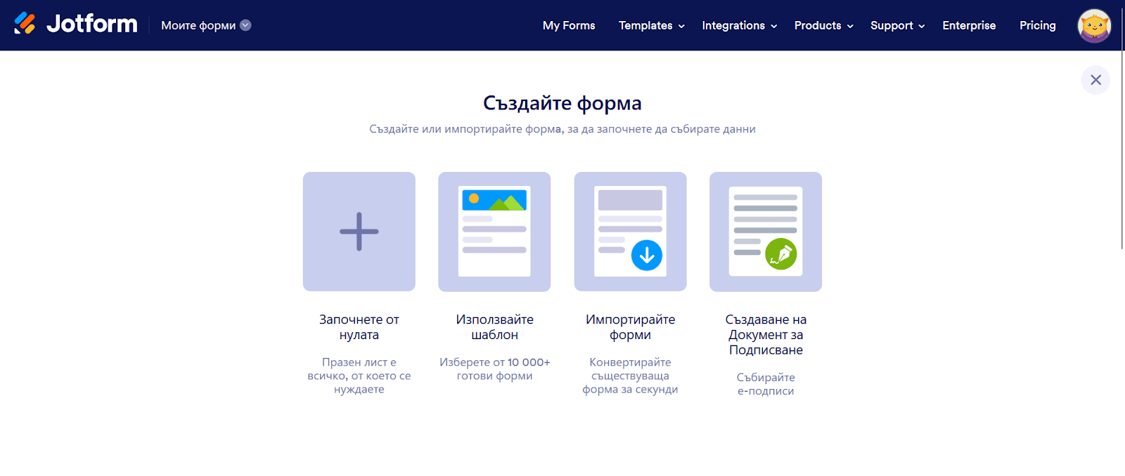The height and width of the screenshot is (476, 1125).
Task: Click the Jotform logo
Action: [x=76, y=24]
